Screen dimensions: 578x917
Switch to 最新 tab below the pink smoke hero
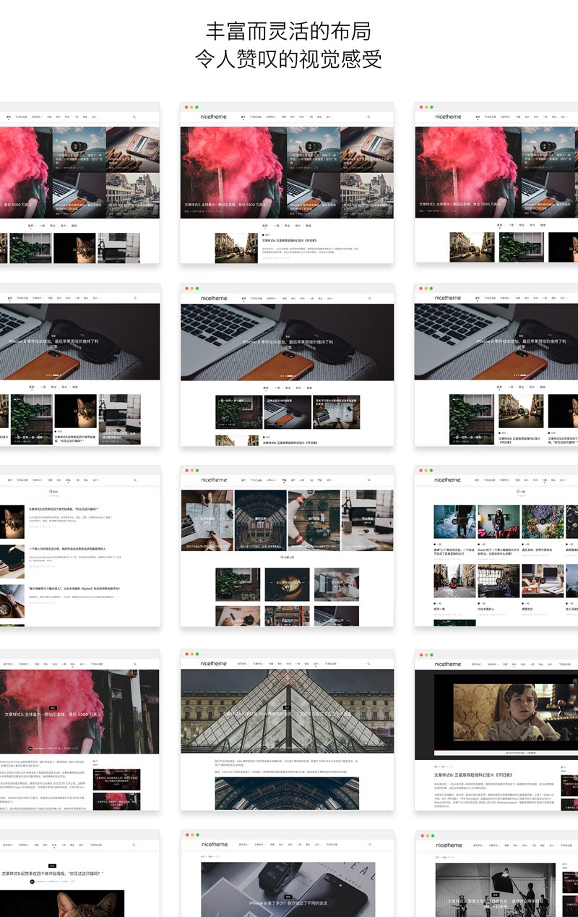(264, 226)
